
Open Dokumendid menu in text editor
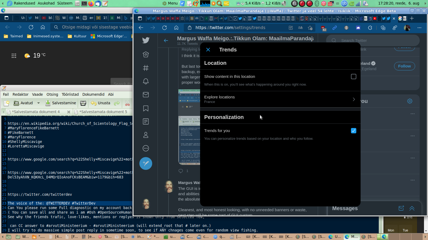(x=93, y=94)
